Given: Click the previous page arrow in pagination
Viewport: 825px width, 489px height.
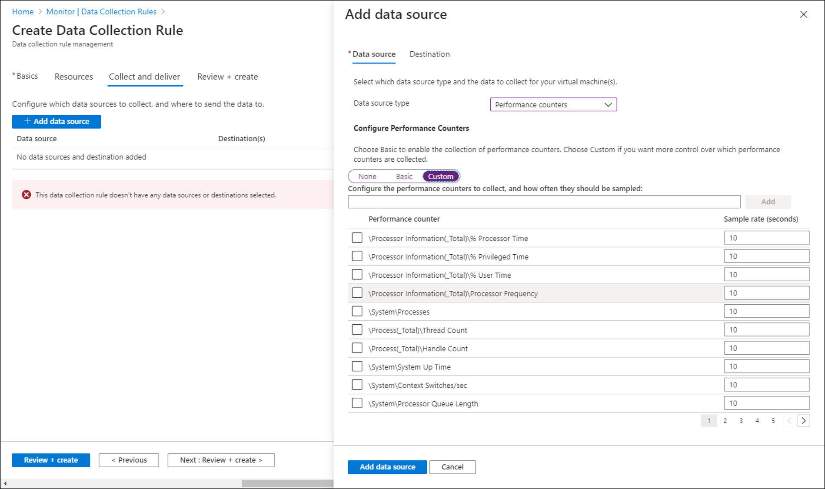Looking at the screenshot, I should [789, 421].
